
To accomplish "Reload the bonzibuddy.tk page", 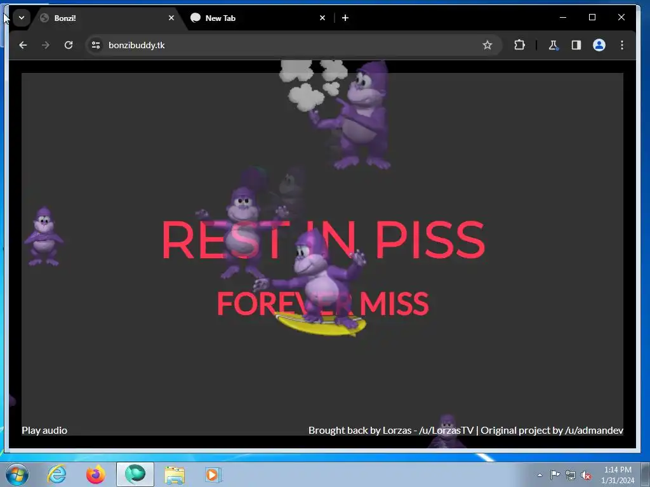I will coord(69,45).
